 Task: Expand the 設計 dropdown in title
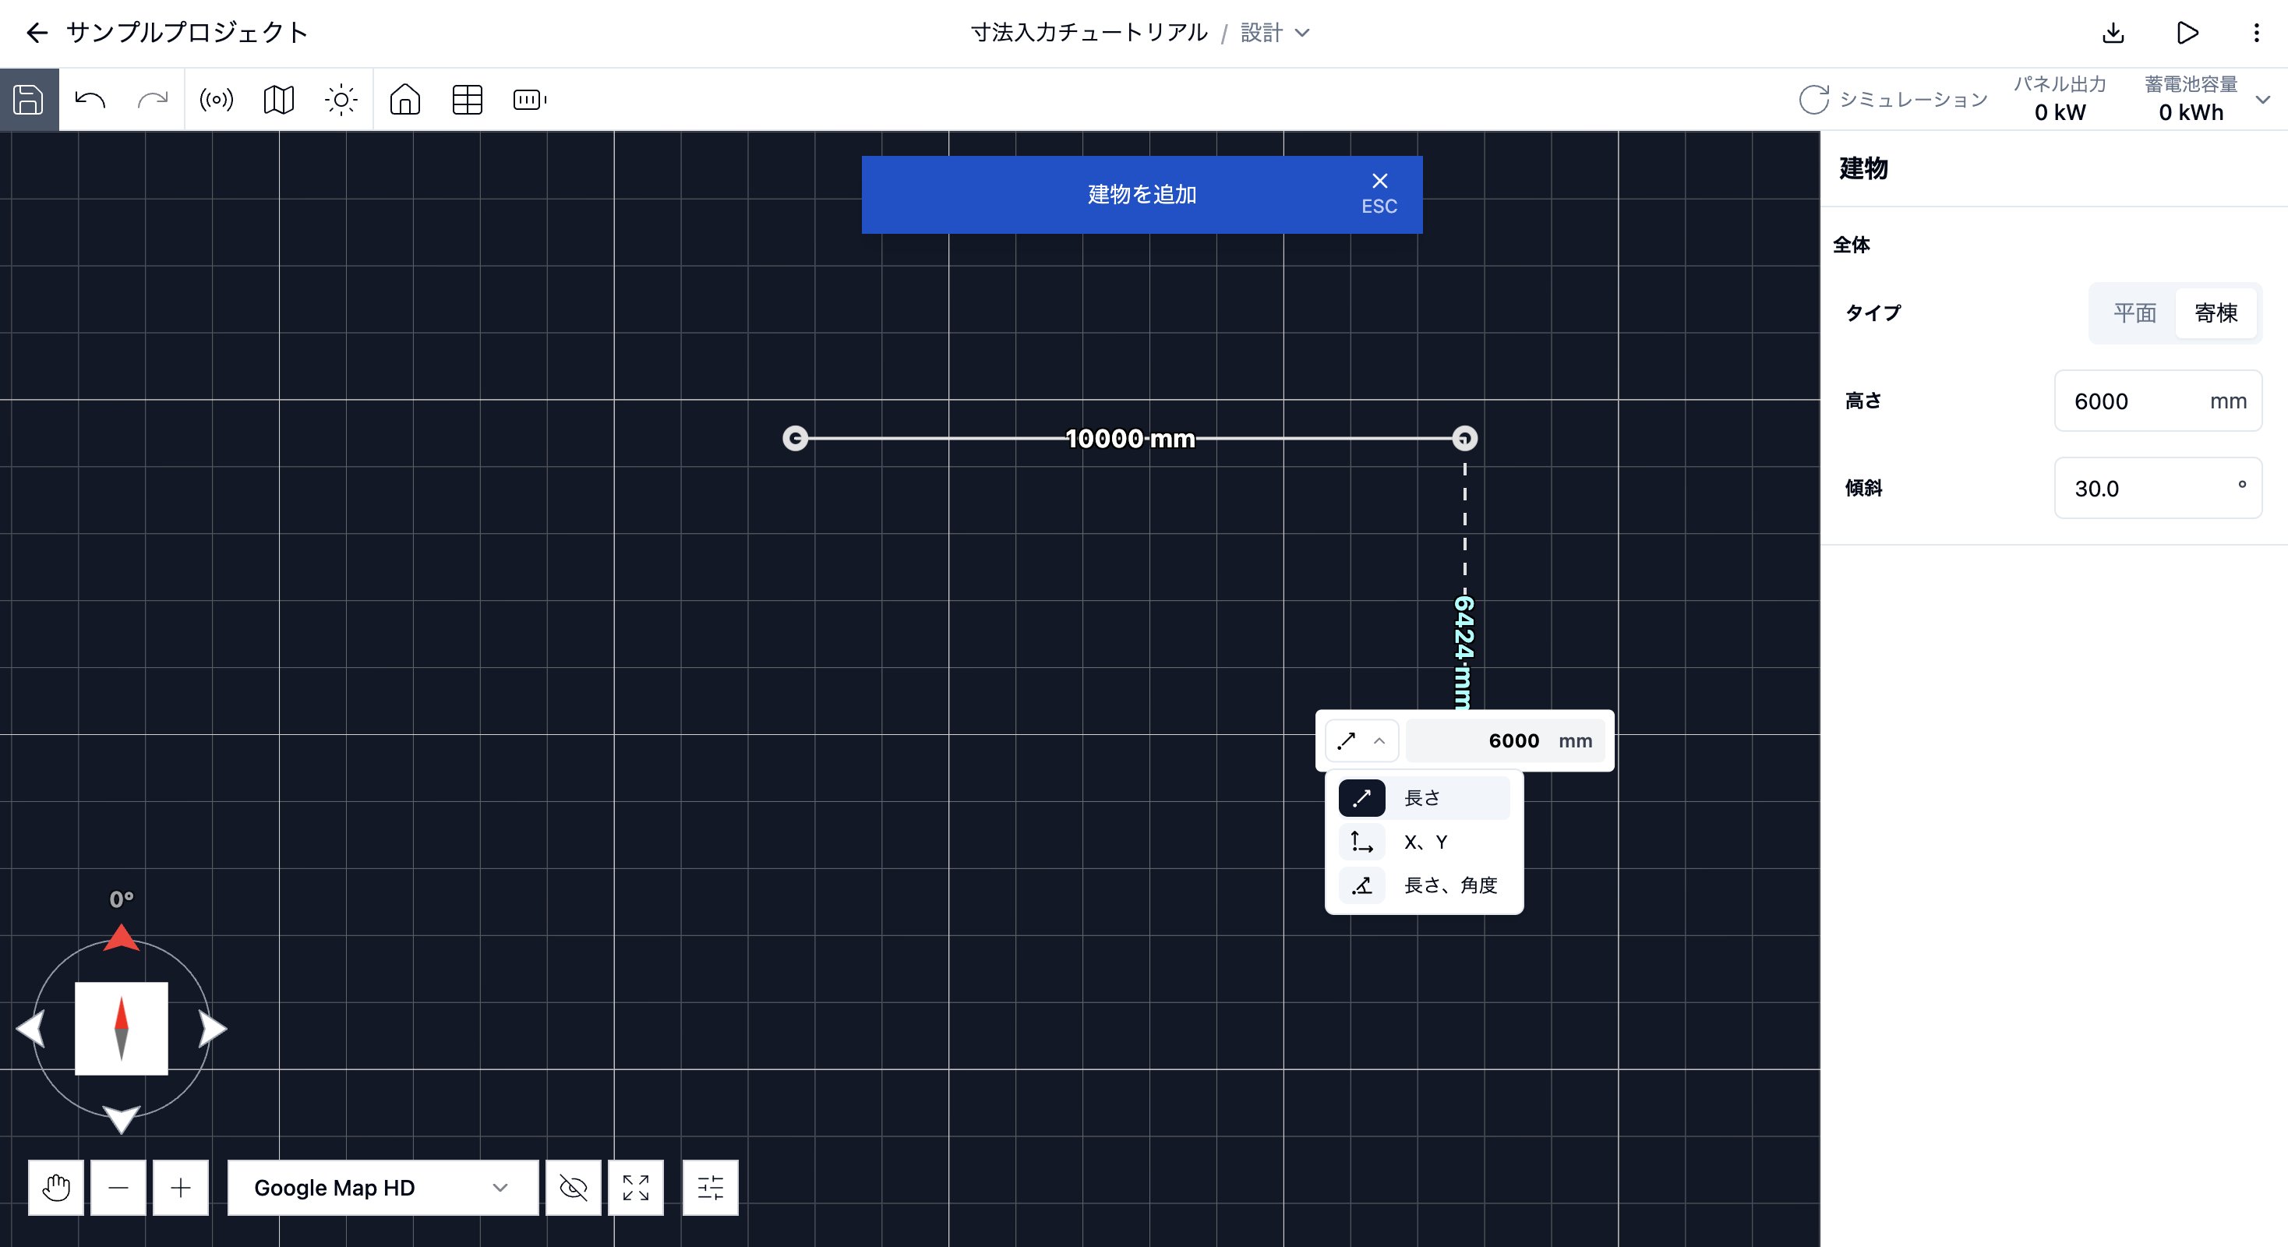(x=1275, y=33)
